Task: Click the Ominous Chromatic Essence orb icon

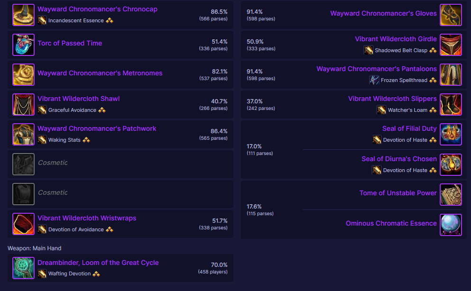Action: (x=451, y=224)
